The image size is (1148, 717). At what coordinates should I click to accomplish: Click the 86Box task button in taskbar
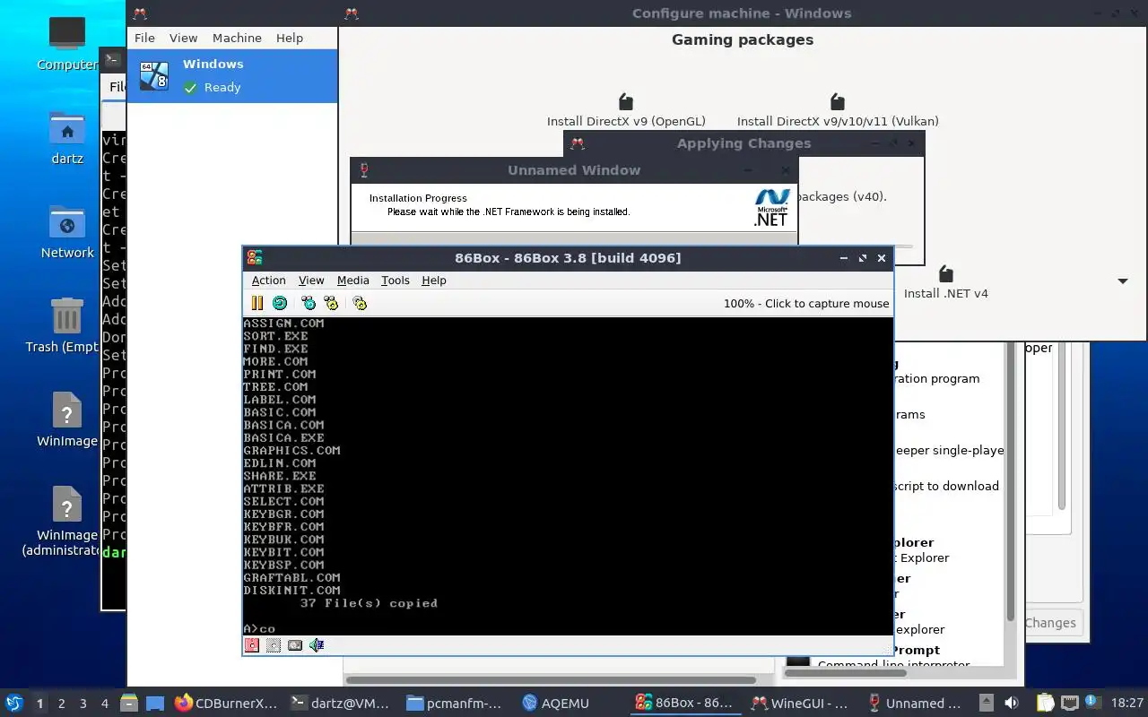click(x=684, y=703)
